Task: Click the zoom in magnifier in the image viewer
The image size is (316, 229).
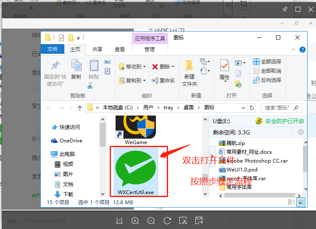Action: [135, 221]
